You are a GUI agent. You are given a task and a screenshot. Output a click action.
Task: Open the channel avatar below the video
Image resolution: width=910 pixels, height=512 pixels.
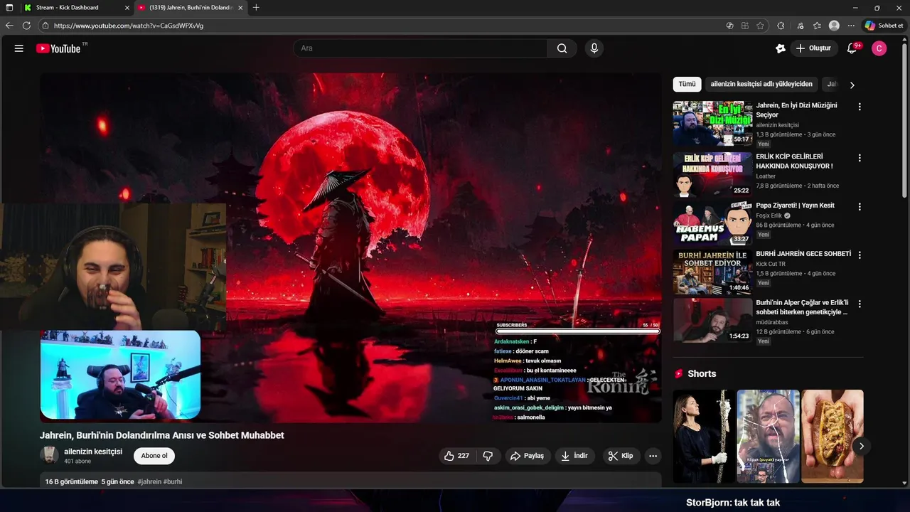(x=49, y=456)
